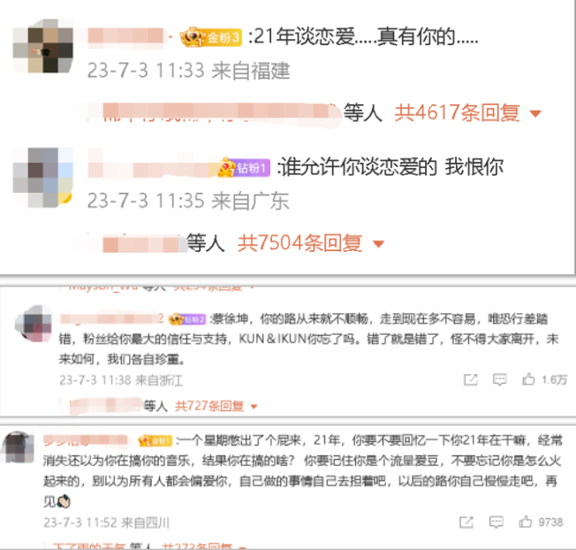
Task: Click dropdown arrow beside 共7504条回复
Action: point(379,244)
